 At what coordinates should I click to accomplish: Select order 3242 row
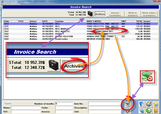click(81, 36)
